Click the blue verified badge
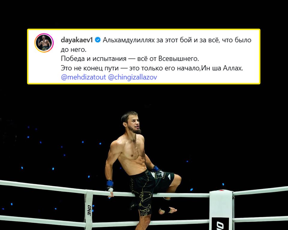 tap(98, 40)
